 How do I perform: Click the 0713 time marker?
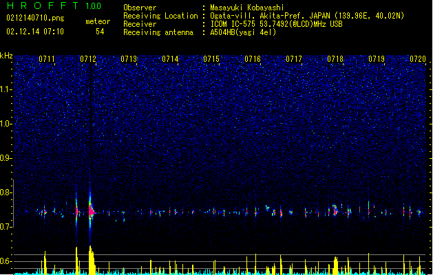pyautogui.click(x=129, y=59)
